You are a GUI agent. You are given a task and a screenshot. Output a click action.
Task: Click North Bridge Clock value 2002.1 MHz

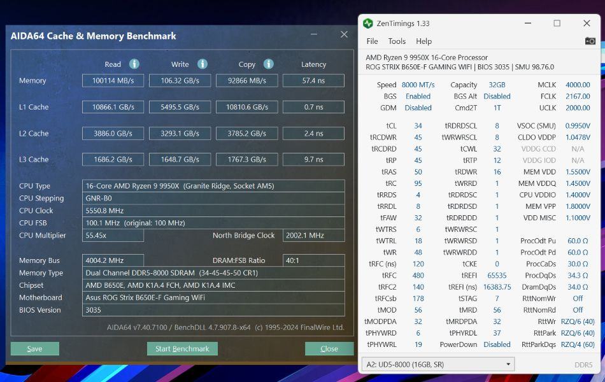click(x=314, y=236)
